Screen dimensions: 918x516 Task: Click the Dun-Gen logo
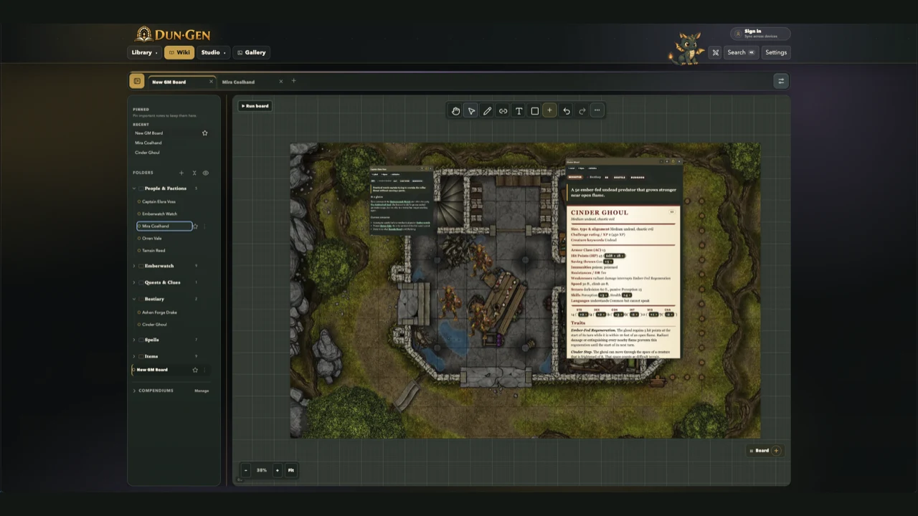click(173, 34)
